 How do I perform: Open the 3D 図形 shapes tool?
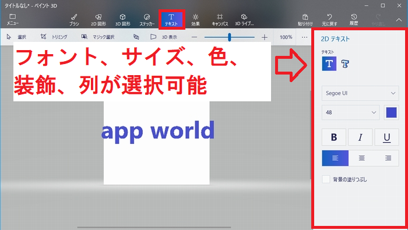click(x=122, y=20)
